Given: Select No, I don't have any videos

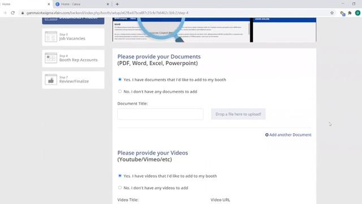Looking at the screenshot, I should click(119, 188).
